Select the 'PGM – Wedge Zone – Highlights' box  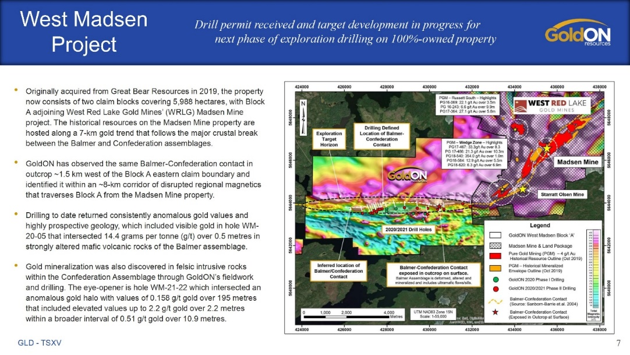[x=474, y=153]
